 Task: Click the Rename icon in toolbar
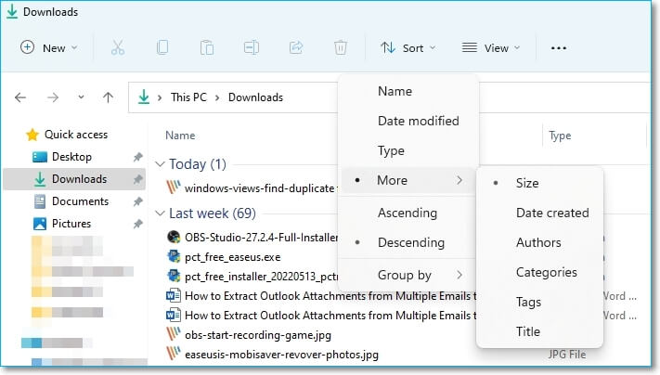point(252,47)
